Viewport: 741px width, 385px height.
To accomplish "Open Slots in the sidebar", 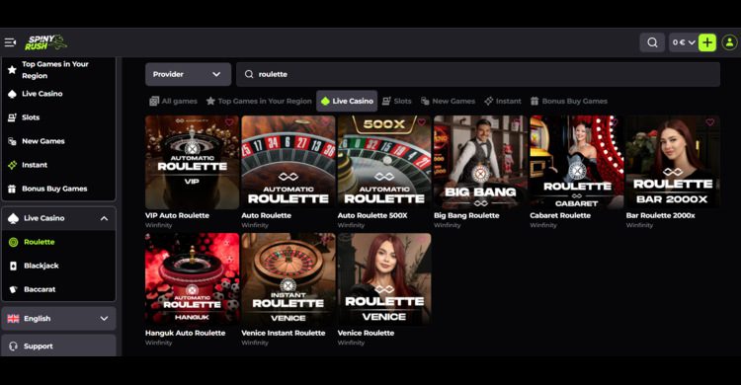I will (58, 117).
